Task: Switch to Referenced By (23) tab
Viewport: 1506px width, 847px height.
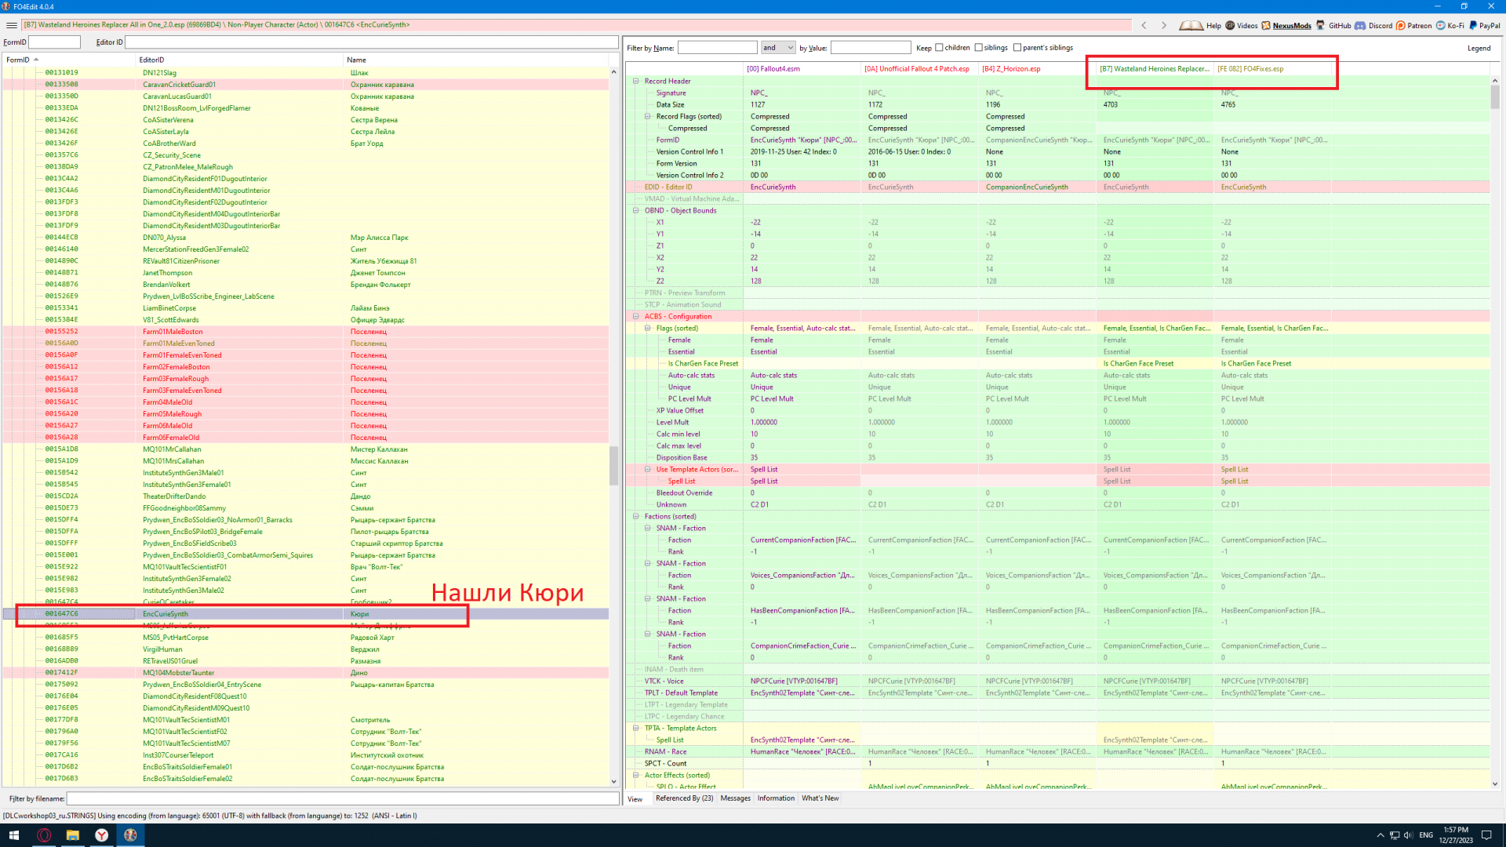Action: click(x=684, y=798)
